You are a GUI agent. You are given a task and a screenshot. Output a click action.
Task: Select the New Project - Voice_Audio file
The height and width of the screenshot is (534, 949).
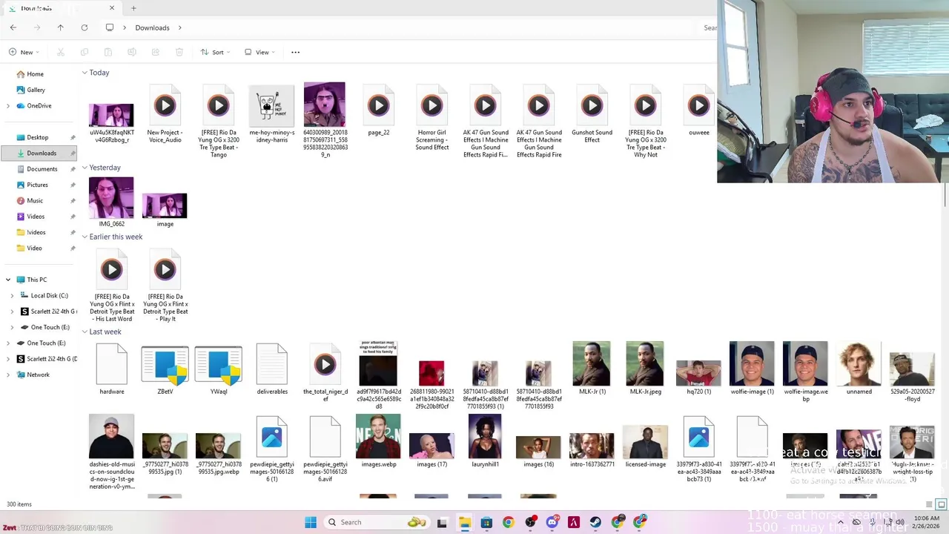pyautogui.click(x=165, y=115)
